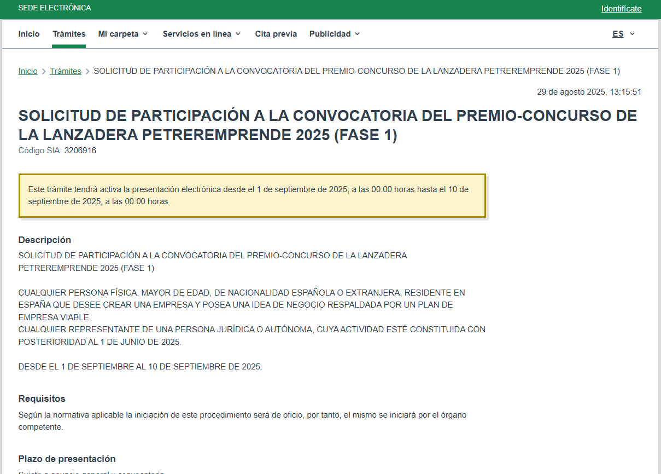Click breadcrumb arrow after Inicio
Viewport: 661px width, 474px height.
click(x=44, y=72)
